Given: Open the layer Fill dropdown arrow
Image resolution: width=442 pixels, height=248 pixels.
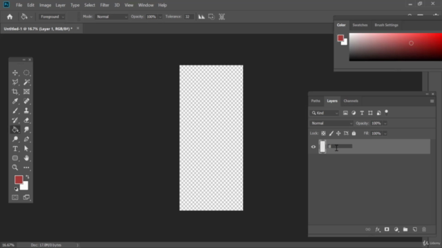Looking at the screenshot, I should click(x=385, y=134).
